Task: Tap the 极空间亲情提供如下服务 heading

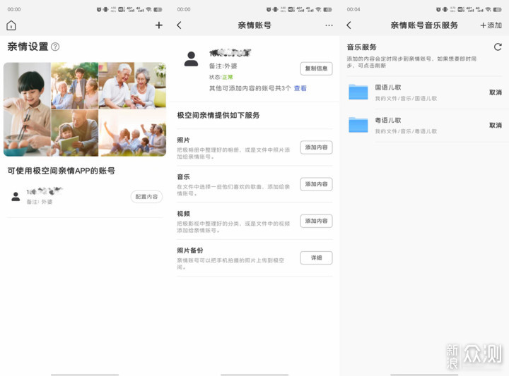Action: [218, 115]
